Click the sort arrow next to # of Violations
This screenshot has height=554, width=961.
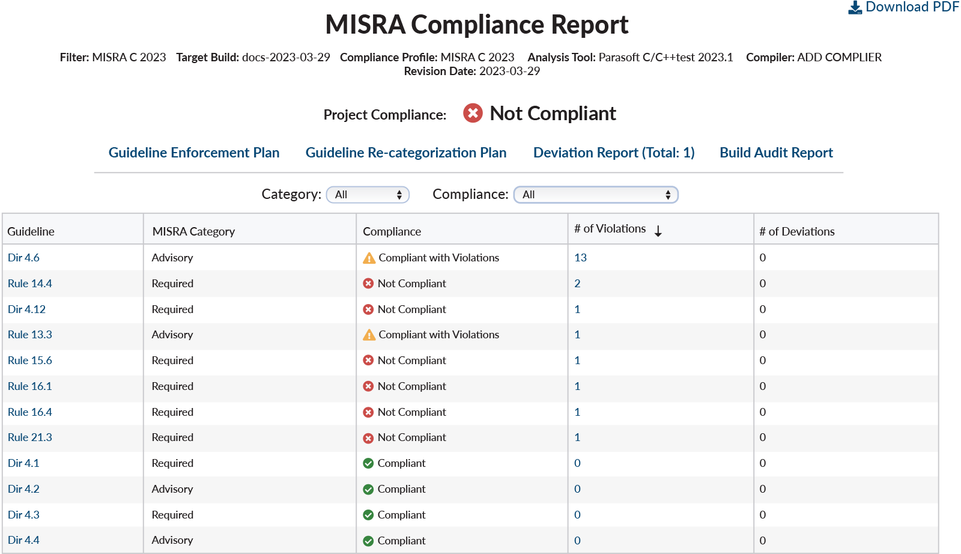pyautogui.click(x=659, y=230)
